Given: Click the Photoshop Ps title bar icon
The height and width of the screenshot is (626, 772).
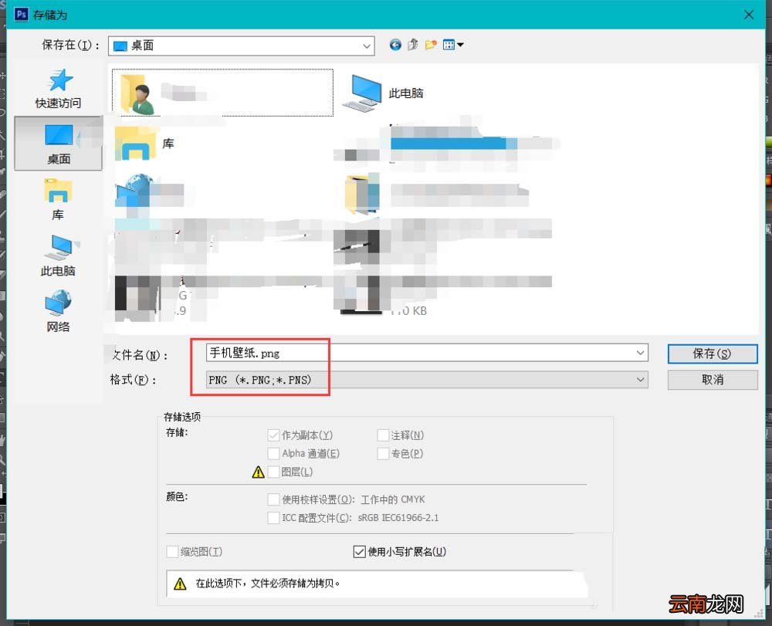Looking at the screenshot, I should (x=21, y=14).
